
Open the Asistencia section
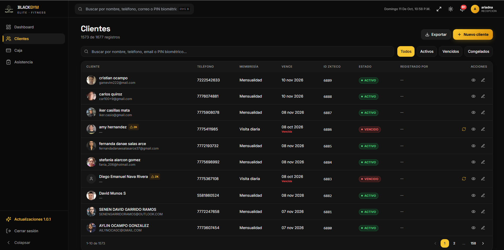[x=34, y=62]
